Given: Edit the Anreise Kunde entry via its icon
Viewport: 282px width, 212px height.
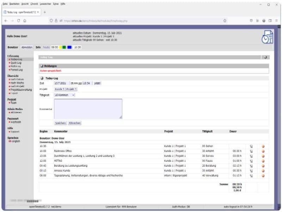Looking at the screenshot, I should point(251,171).
